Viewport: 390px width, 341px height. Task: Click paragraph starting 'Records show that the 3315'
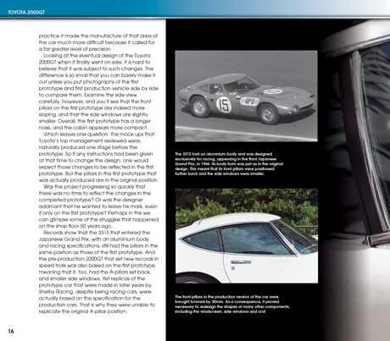coord(98,272)
